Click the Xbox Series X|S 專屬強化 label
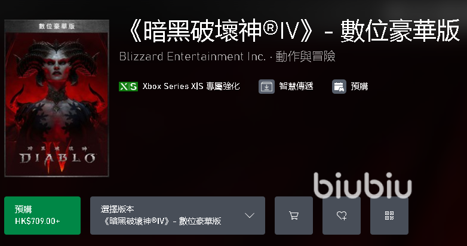The width and height of the screenshot is (467, 246). click(191, 87)
